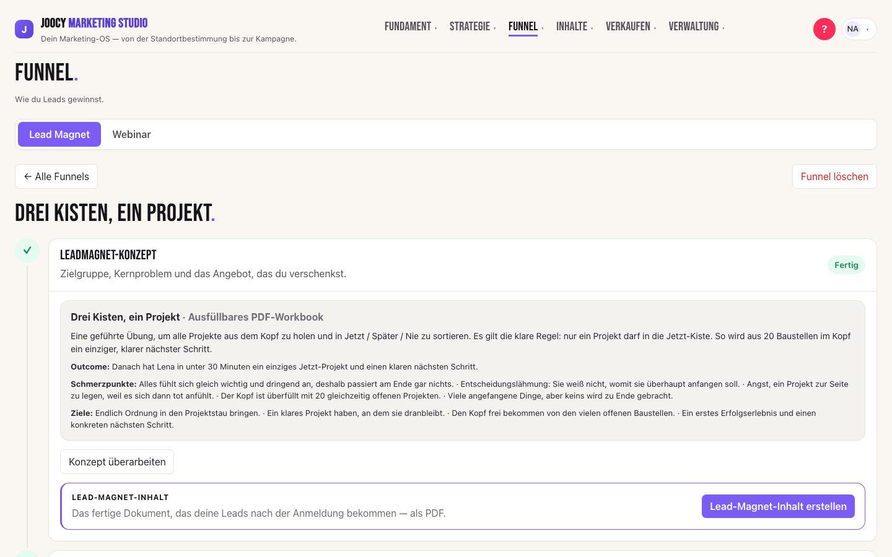Viewport: 892px width, 557px height.
Task: Click the purple J logo icon
Action: (x=24, y=29)
